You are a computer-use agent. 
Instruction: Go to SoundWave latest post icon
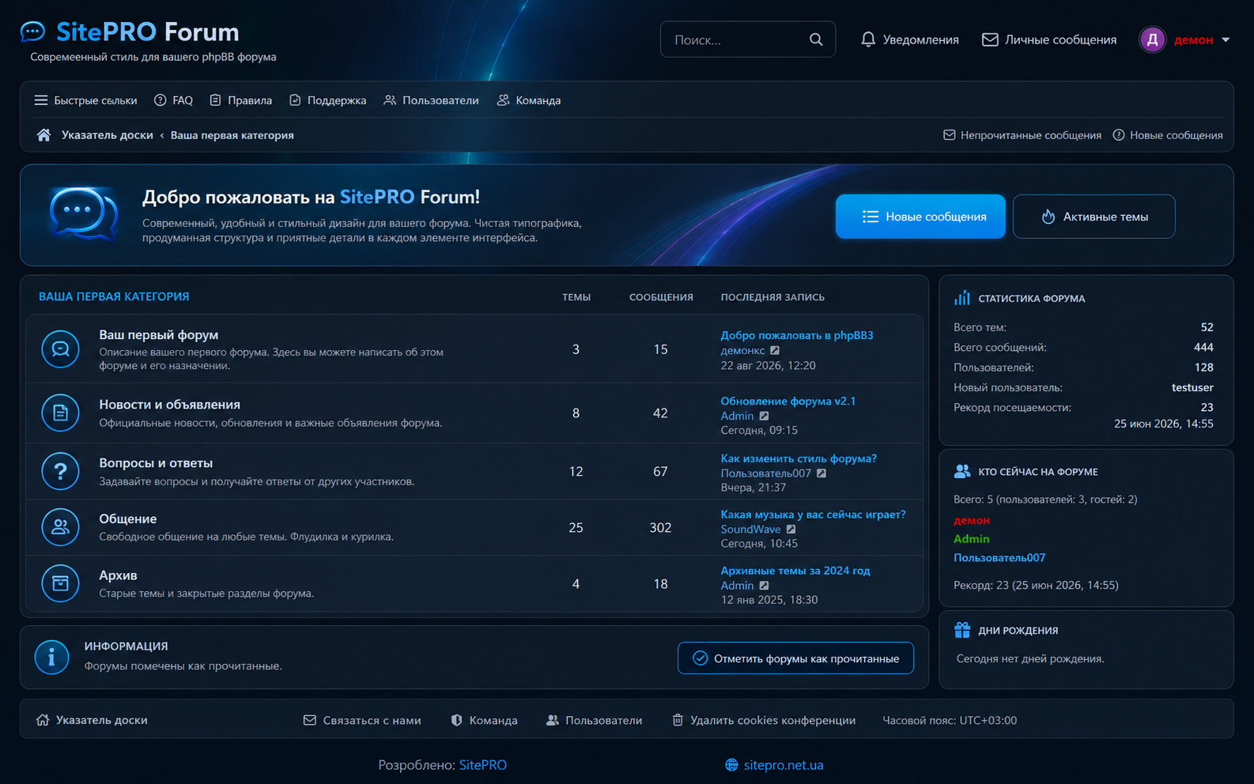[791, 530]
